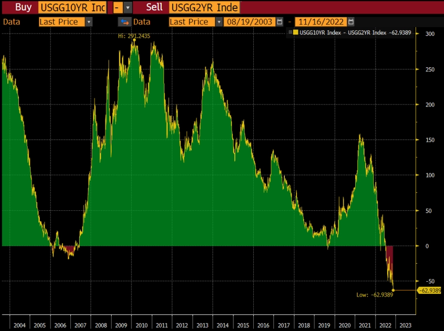Click the legend expand square icon

tap(290, 32)
